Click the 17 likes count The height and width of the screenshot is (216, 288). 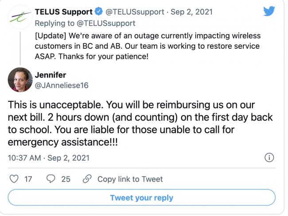tap(28, 179)
